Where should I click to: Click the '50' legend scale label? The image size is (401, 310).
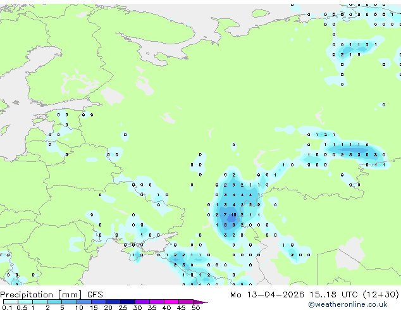pyautogui.click(x=195, y=307)
